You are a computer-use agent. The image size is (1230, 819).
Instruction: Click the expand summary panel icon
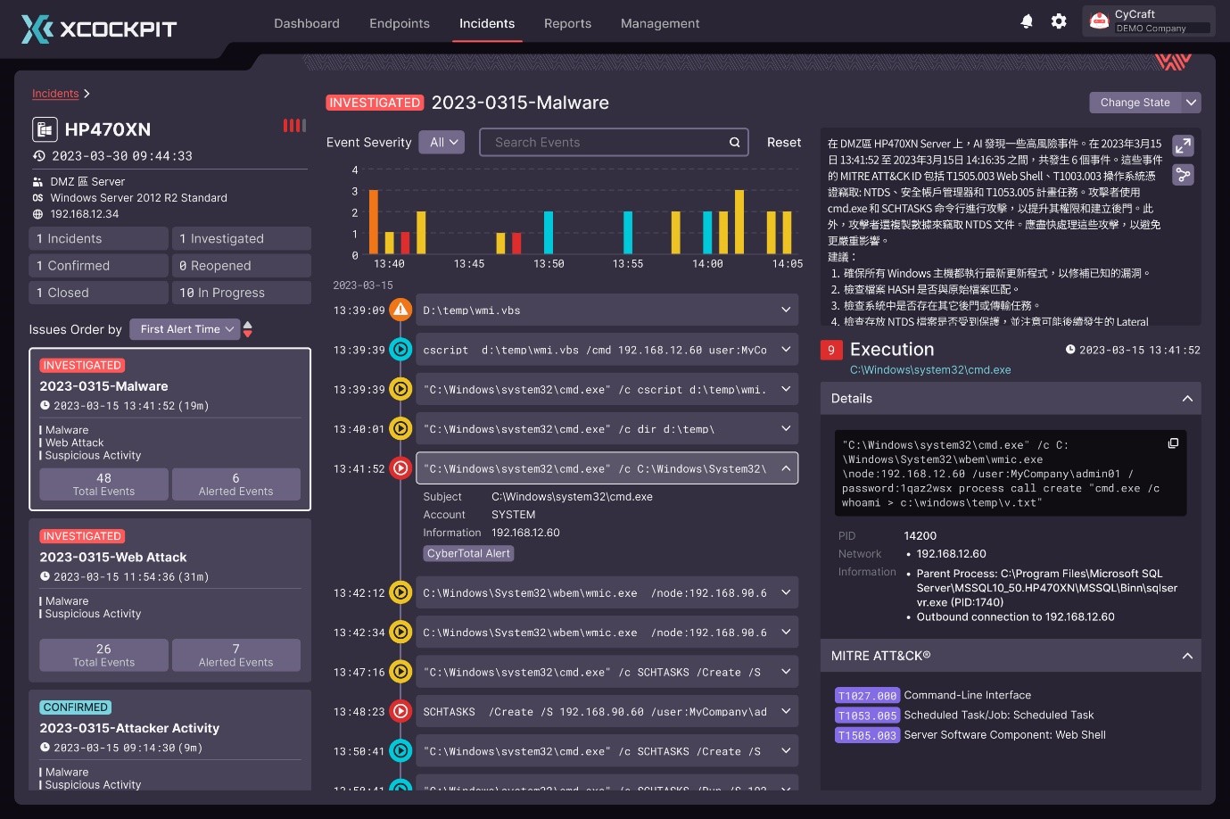pyautogui.click(x=1183, y=145)
